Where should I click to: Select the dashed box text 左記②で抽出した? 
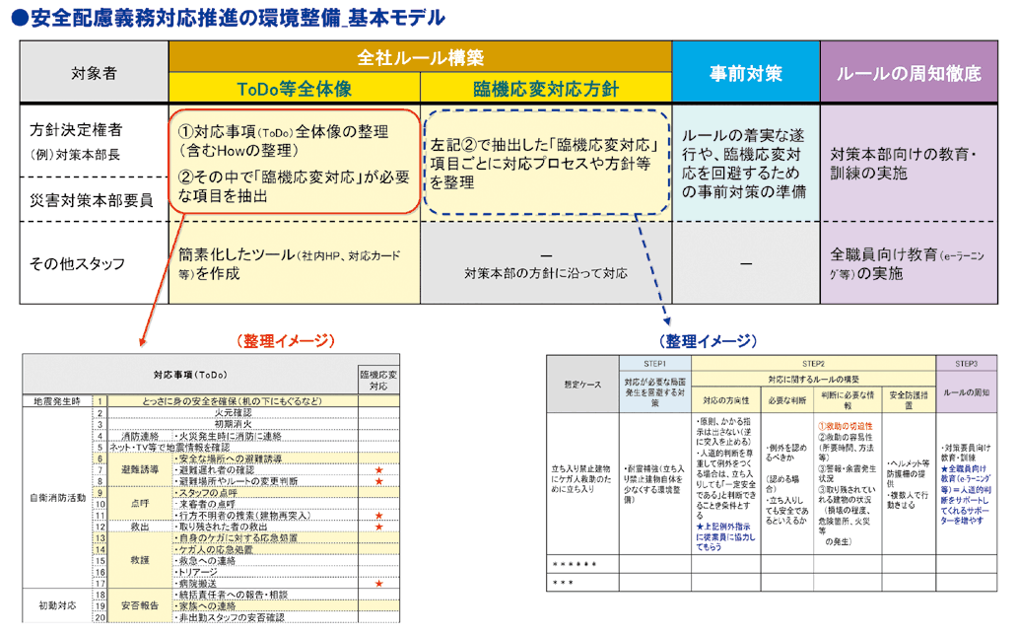544,164
